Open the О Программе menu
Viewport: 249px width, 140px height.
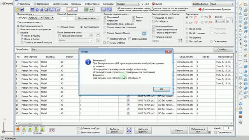point(92,4)
